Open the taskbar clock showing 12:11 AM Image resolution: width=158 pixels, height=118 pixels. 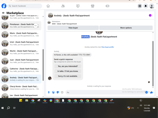(x=147, y=108)
